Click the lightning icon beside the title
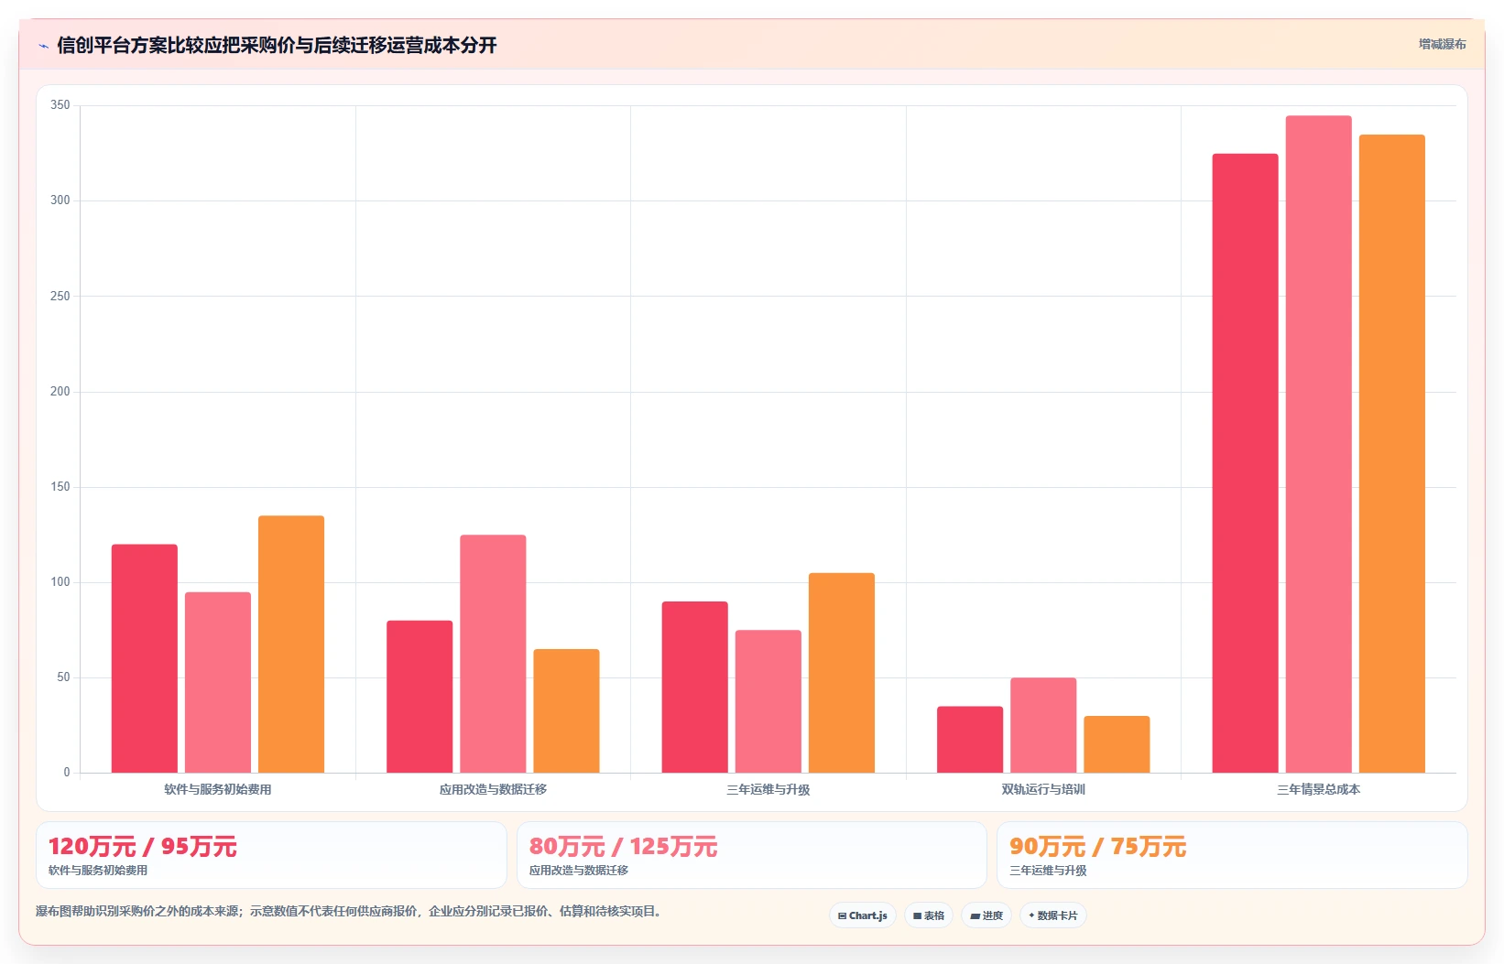The height and width of the screenshot is (964, 1504). tap(43, 46)
